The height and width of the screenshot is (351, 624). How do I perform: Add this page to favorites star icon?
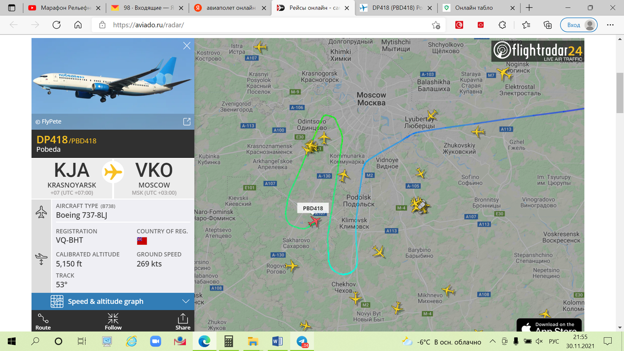[x=436, y=25]
